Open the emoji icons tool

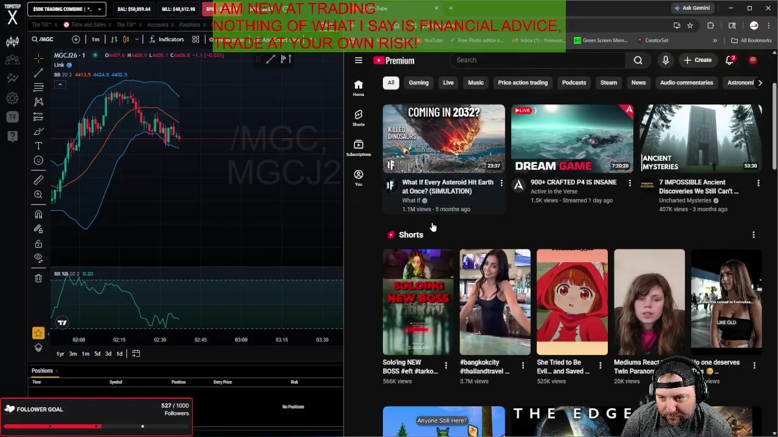pos(38,160)
